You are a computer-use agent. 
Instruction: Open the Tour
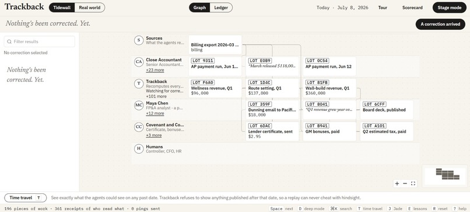[383, 8]
